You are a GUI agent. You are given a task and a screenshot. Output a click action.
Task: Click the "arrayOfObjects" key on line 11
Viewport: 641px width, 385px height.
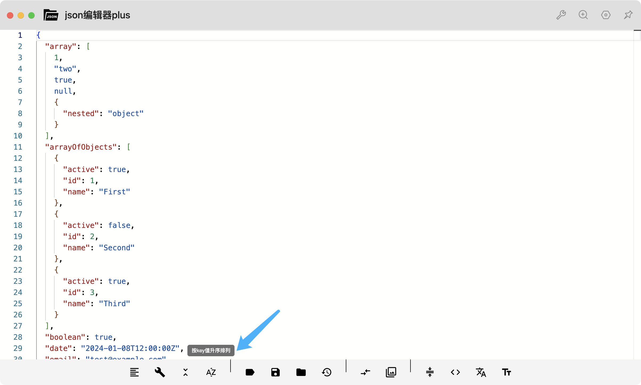pos(81,147)
